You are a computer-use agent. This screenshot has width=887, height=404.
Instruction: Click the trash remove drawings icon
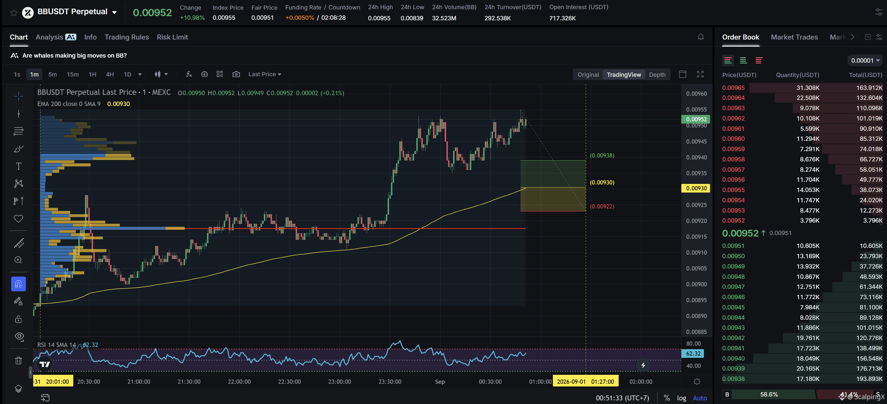pyautogui.click(x=19, y=360)
